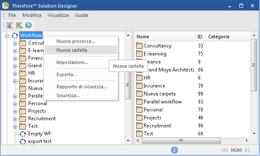Click the Therefore app logo in title bar
This screenshot has height=156, width=260.
(x=5, y=5)
